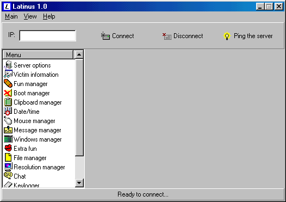Choose the Fun manager text entry
Image resolution: width=286 pixels, height=202 pixels.
click(x=30, y=84)
